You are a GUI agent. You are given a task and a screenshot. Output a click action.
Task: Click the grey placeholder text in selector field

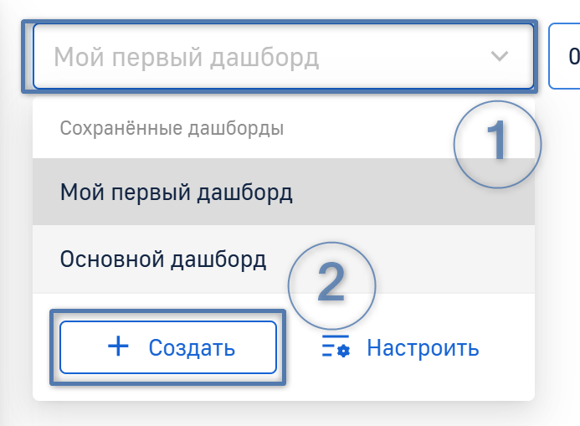(x=186, y=57)
